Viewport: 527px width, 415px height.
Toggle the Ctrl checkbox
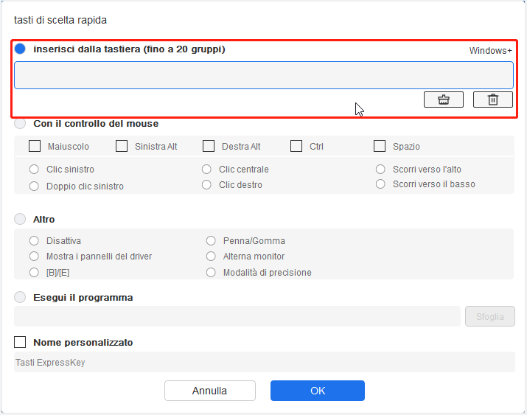296,146
